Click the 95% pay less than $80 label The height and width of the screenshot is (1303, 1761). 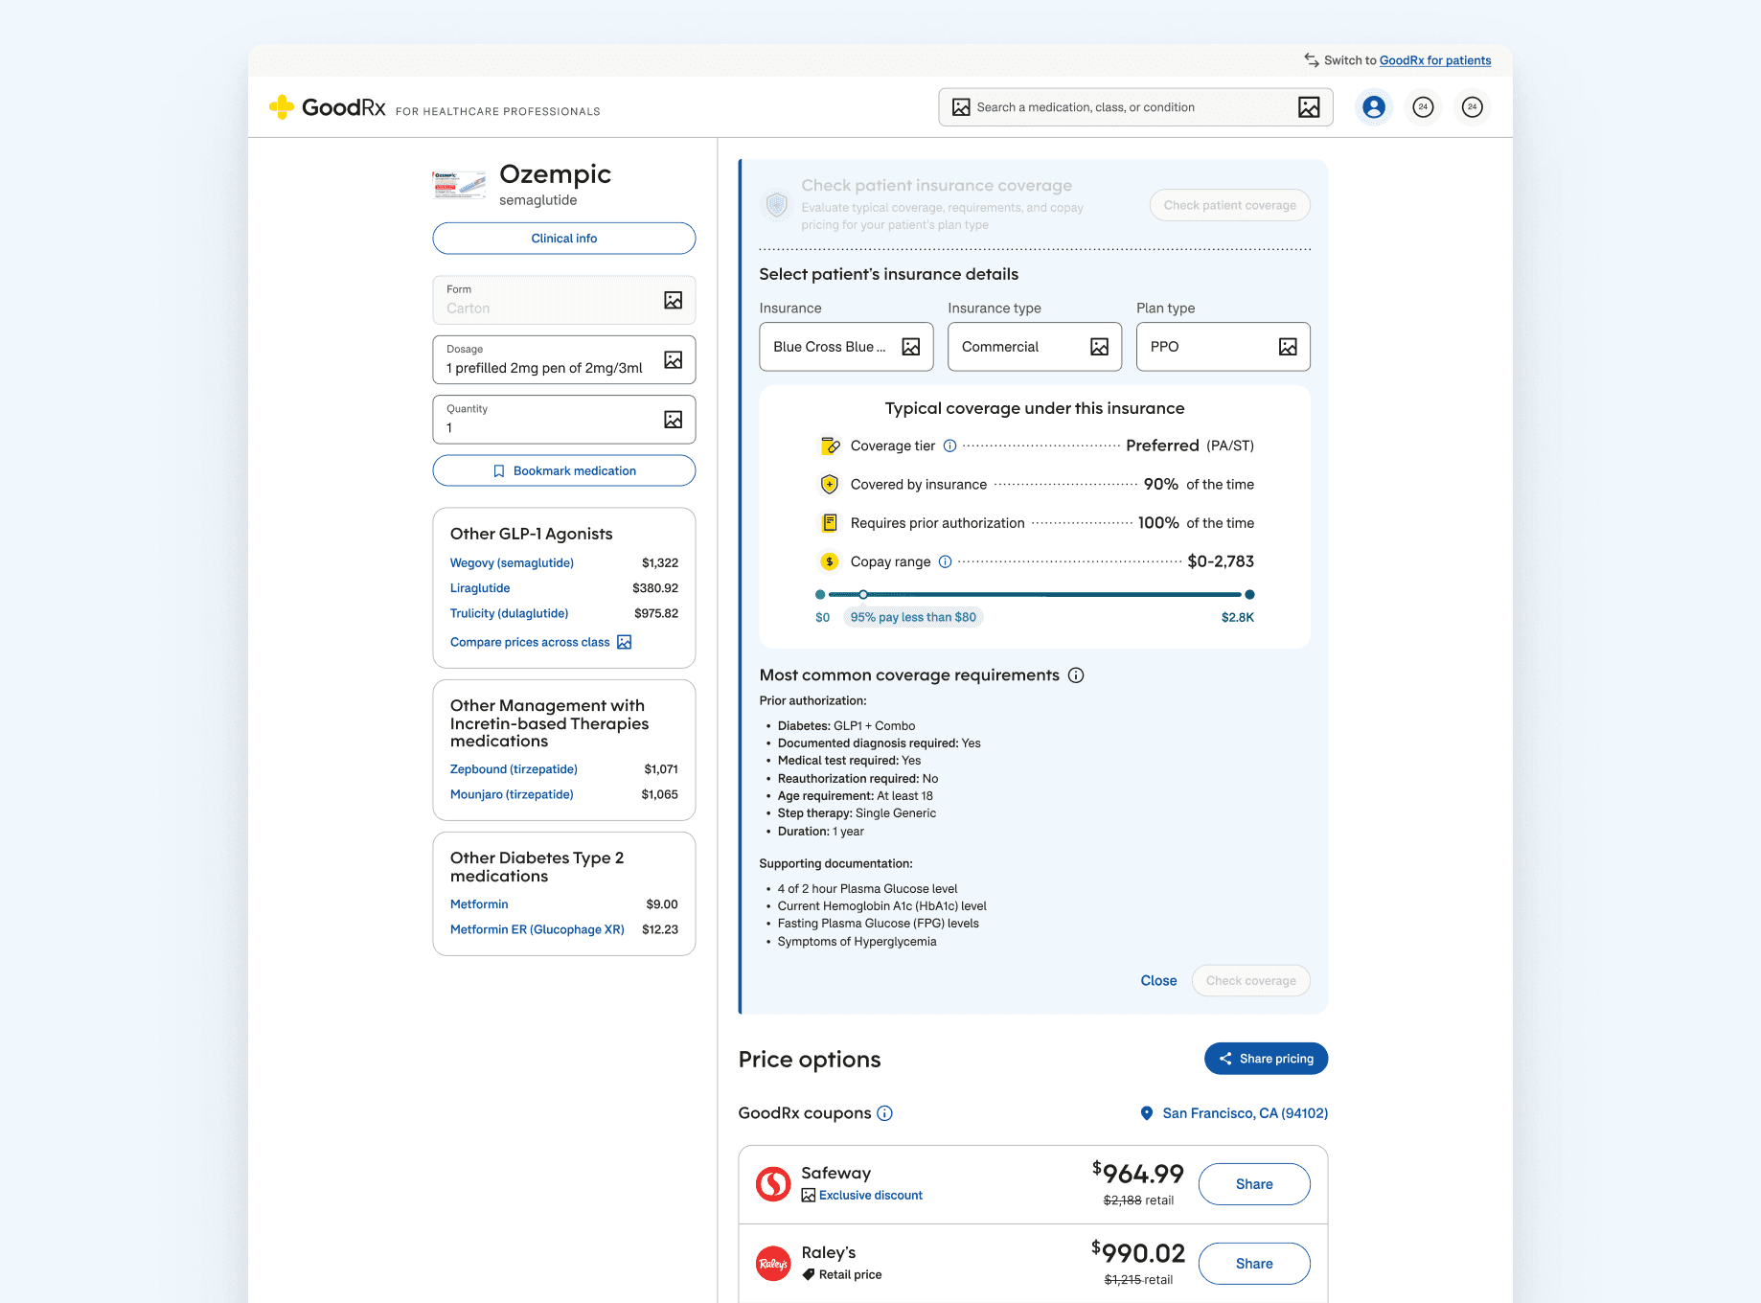pos(913,617)
